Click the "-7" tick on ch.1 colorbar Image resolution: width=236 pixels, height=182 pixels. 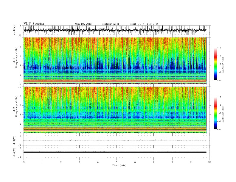point(220,80)
